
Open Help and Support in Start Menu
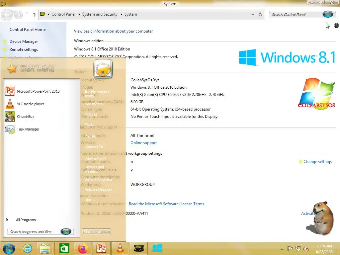point(98,190)
